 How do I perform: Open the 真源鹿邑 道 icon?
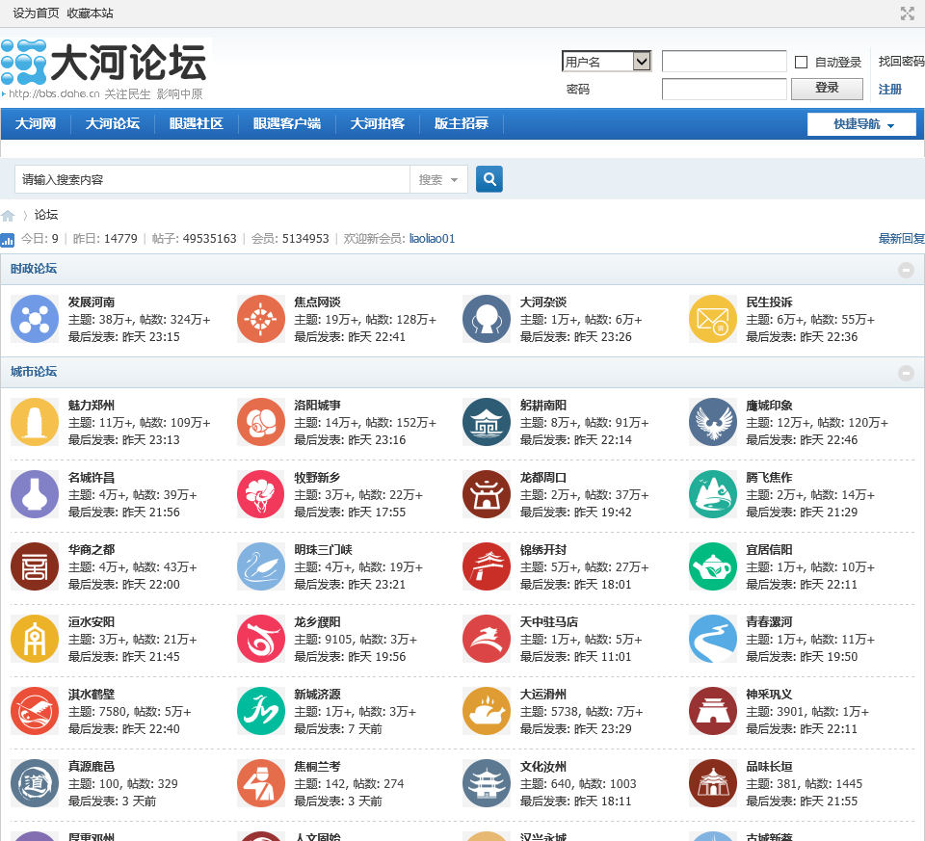(x=35, y=783)
